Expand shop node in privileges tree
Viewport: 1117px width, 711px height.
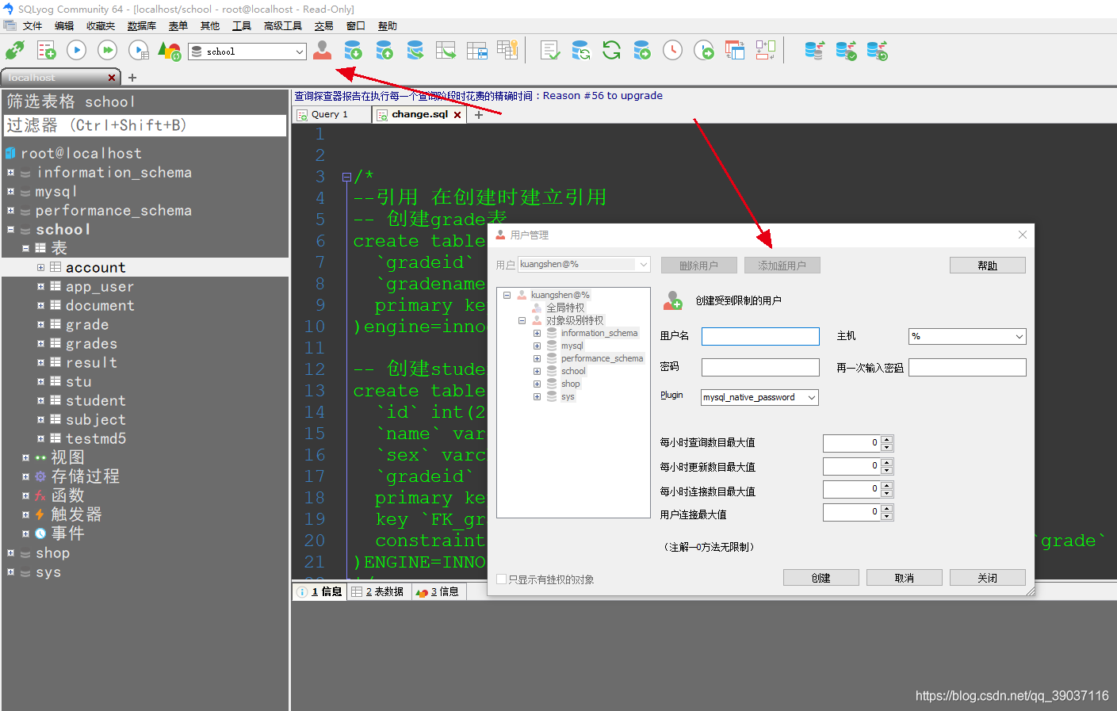pyautogui.click(x=537, y=384)
